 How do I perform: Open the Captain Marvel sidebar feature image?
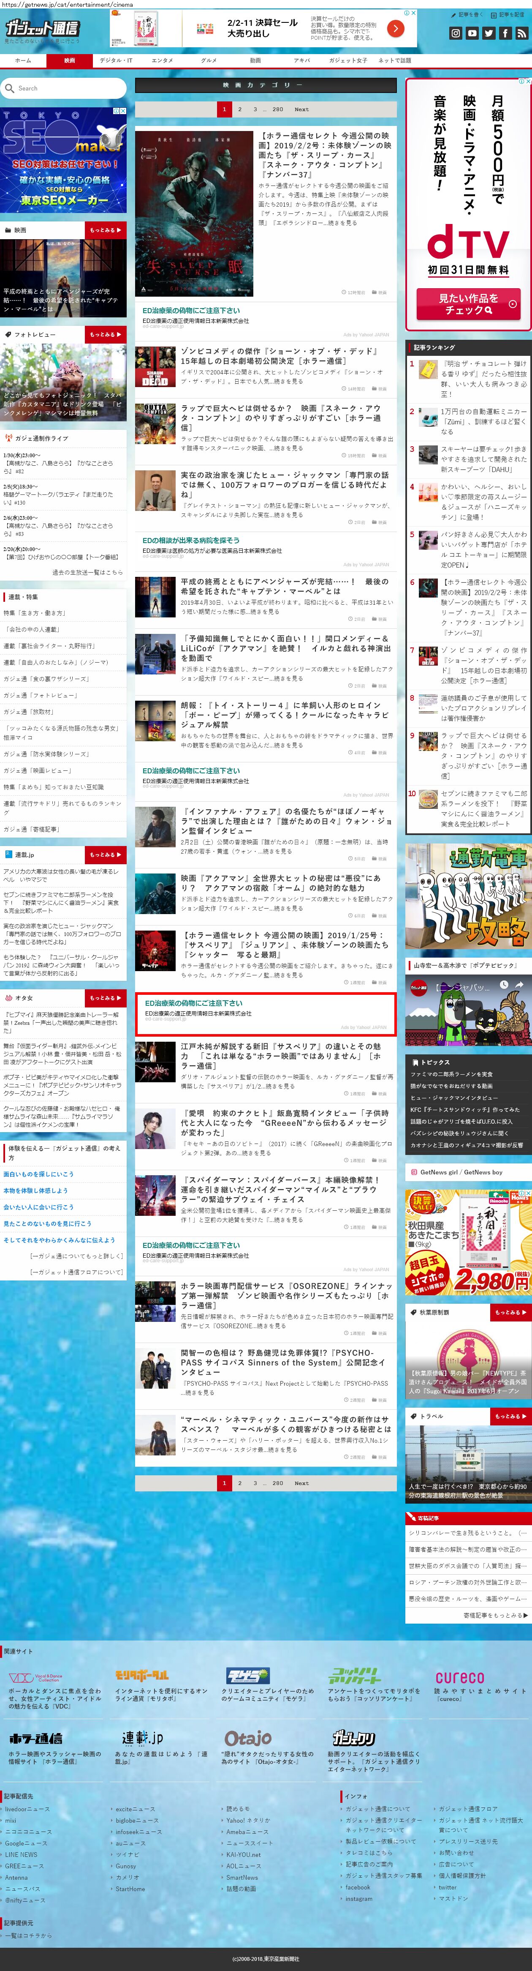(63, 278)
